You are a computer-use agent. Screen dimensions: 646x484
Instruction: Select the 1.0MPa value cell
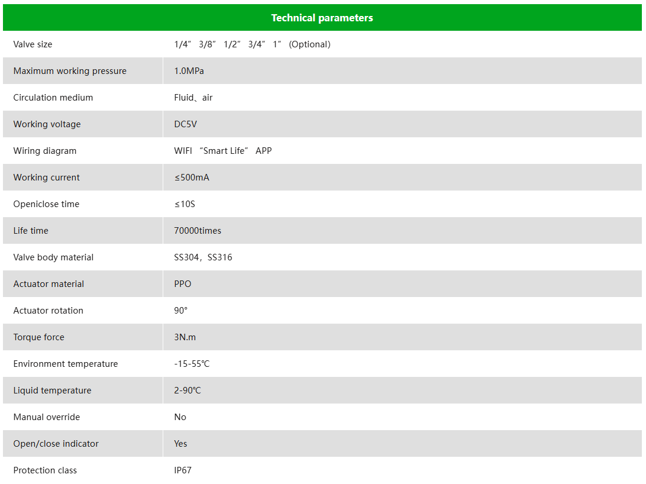[402, 71]
